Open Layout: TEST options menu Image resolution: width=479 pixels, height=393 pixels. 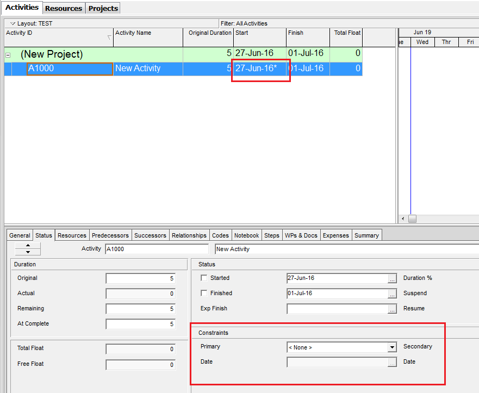(13, 24)
